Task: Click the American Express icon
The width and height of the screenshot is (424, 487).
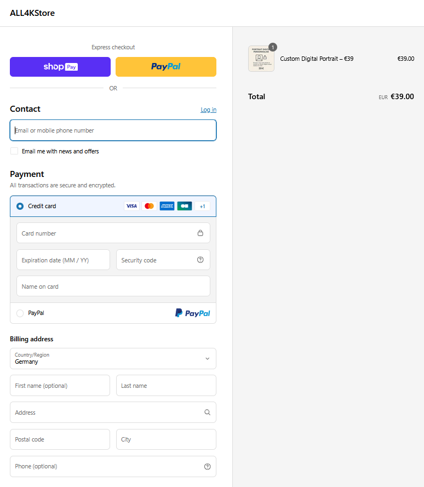Action: pyautogui.click(x=167, y=206)
